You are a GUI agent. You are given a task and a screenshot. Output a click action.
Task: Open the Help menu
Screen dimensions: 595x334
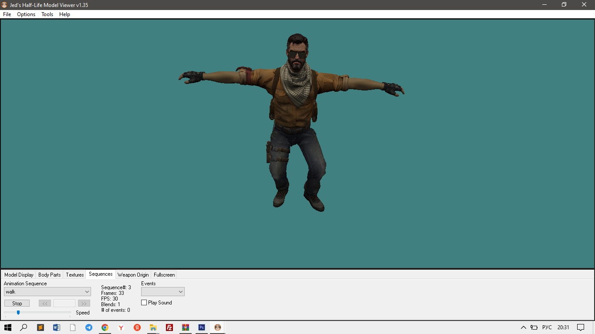tap(64, 14)
